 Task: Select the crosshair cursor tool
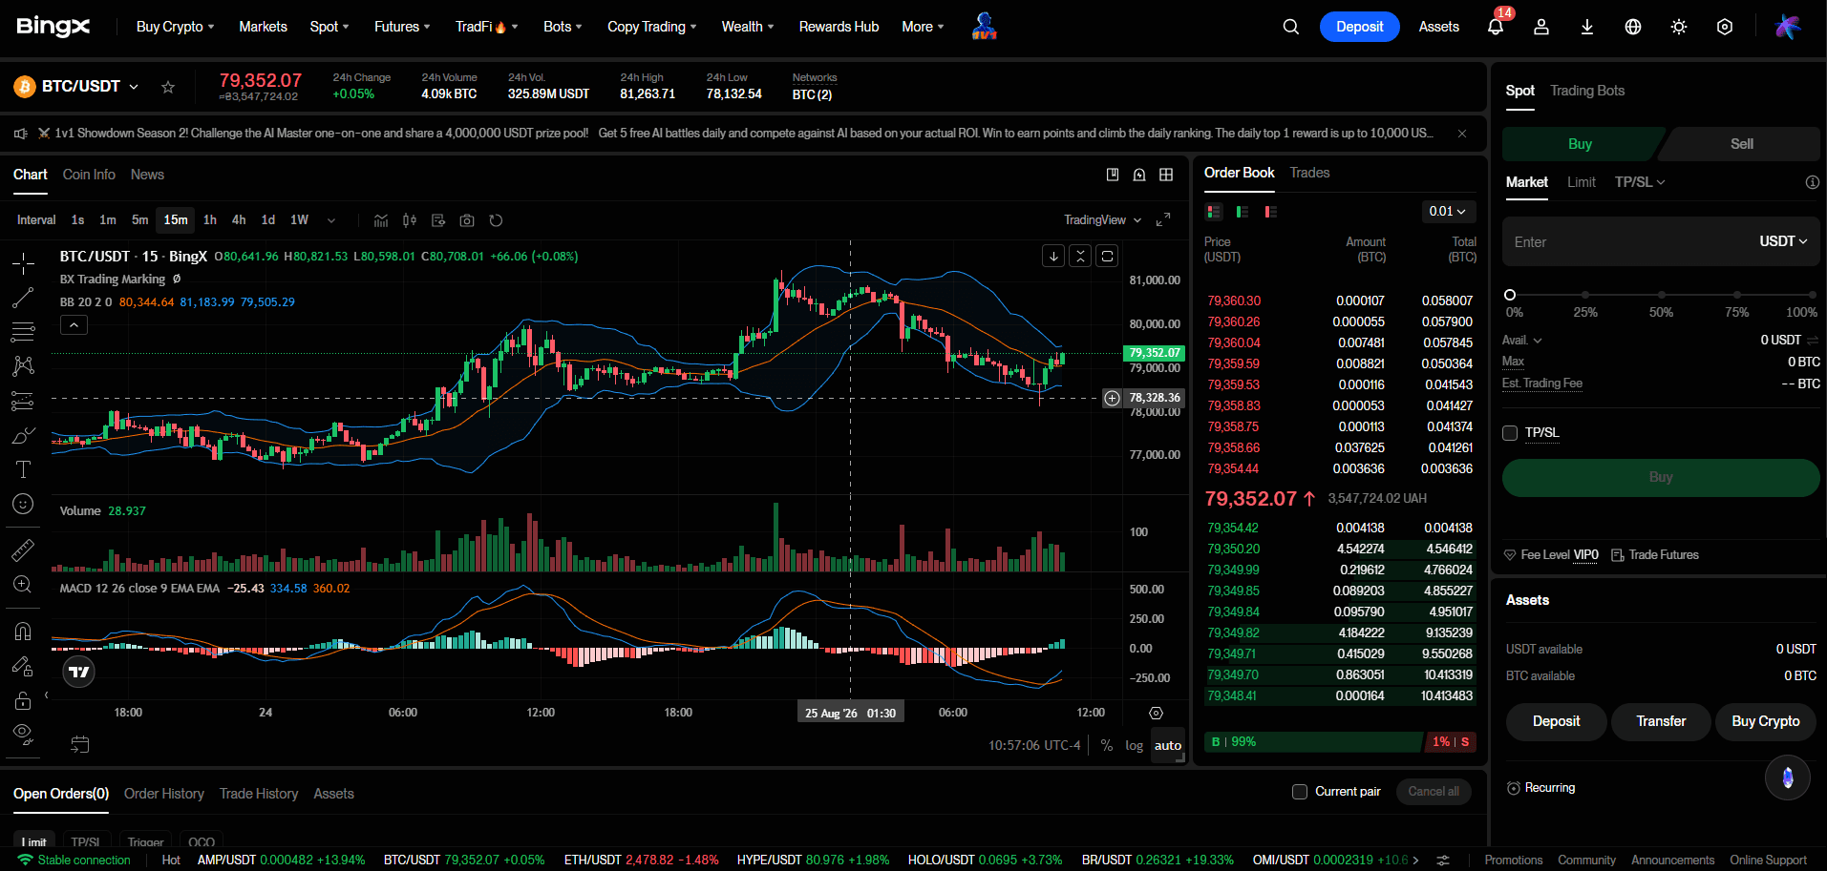[23, 263]
